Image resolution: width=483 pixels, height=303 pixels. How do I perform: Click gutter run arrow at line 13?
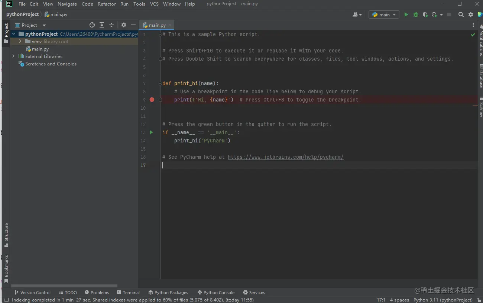(151, 132)
